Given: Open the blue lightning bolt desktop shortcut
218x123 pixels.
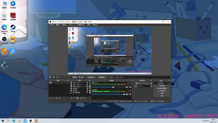Looking at the screenshot, I should click(x=13, y=5).
